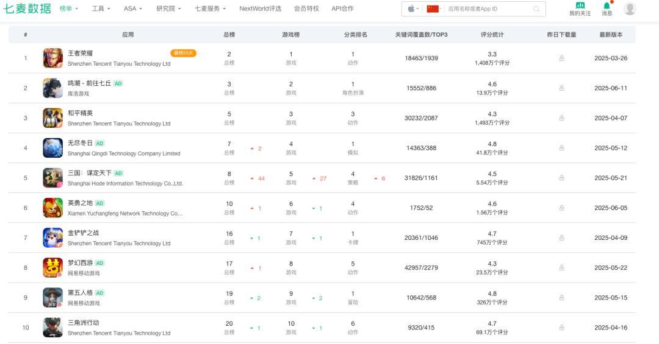Viewport: 659px width, 344px height.
Task: Click the 七麦数据 logo
Action: pos(27,9)
